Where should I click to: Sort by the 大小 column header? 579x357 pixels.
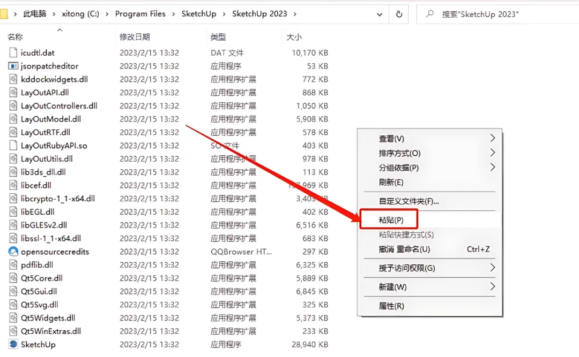294,37
